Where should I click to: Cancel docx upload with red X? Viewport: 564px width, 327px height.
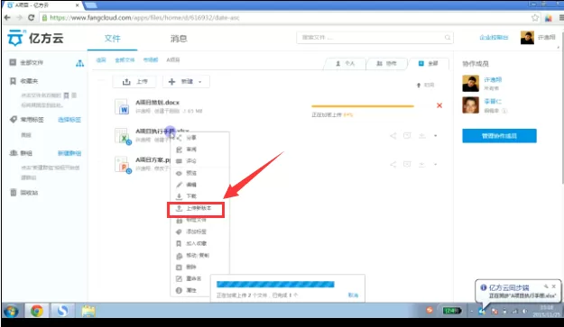click(439, 105)
